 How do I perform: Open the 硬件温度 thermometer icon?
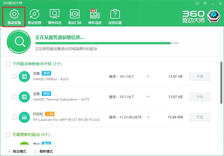pos(95,14)
